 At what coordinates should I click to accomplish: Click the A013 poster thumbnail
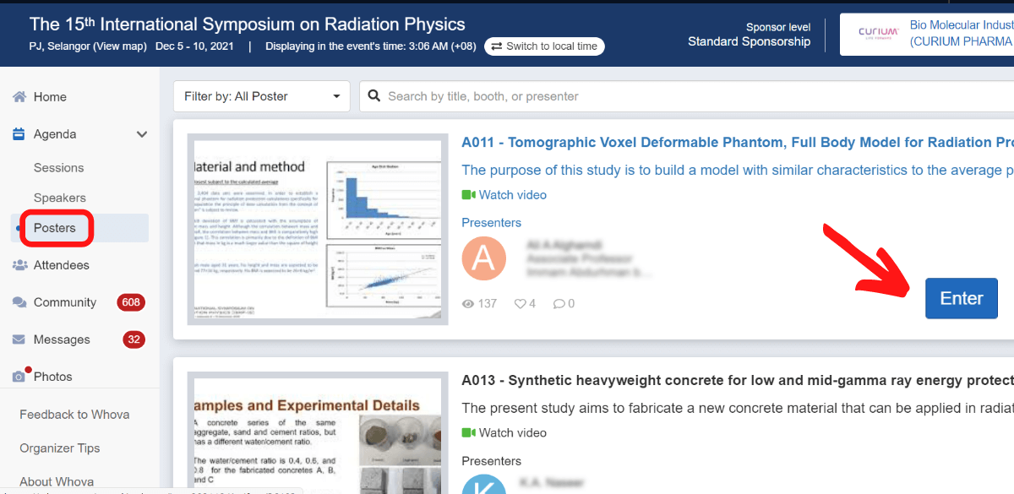317,433
